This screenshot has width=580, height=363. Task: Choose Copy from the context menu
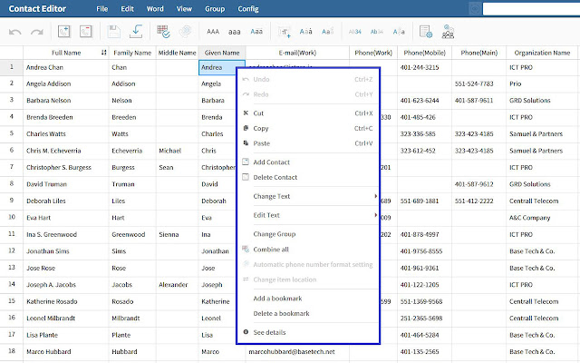[261, 128]
